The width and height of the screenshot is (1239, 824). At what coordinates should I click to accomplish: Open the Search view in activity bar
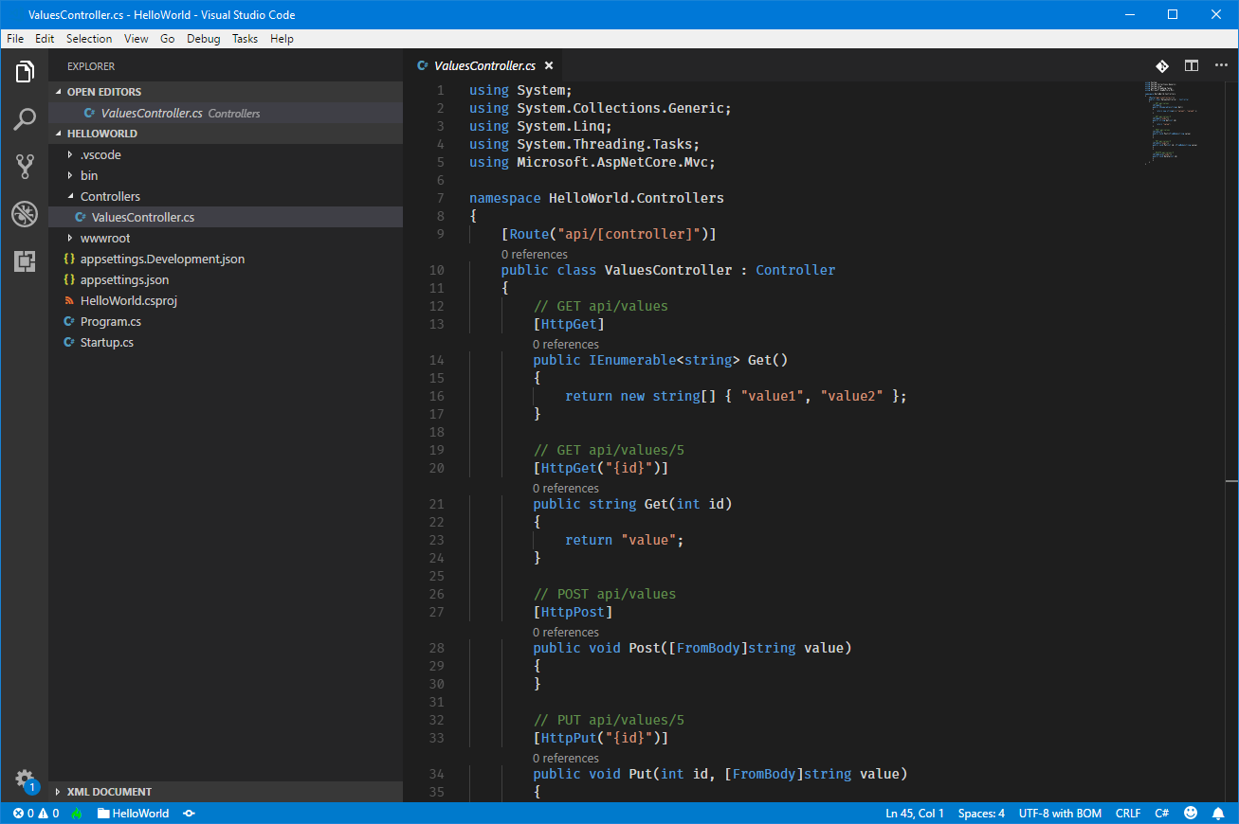tap(25, 119)
